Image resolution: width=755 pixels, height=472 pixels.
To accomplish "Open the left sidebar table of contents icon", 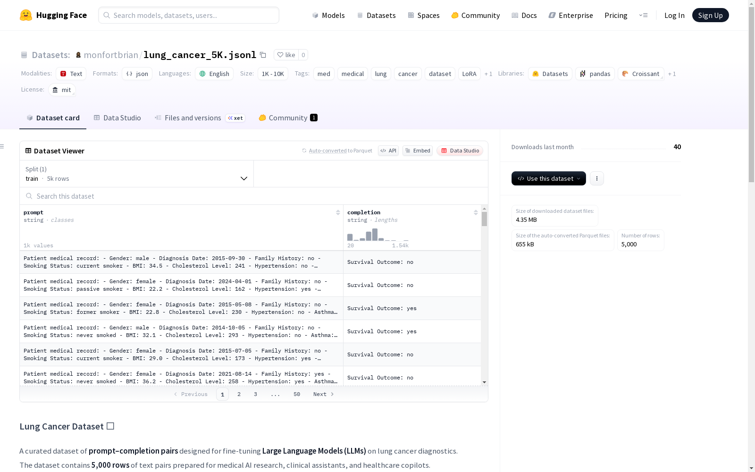I will (2, 146).
